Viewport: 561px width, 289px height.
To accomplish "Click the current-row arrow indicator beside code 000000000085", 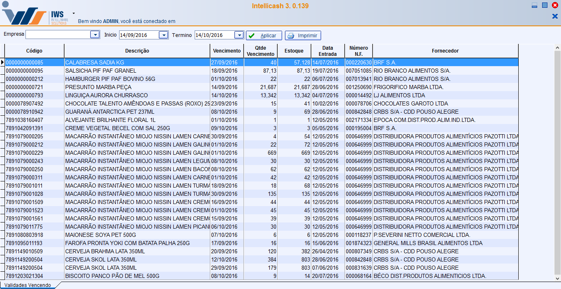I will click(x=2, y=62).
